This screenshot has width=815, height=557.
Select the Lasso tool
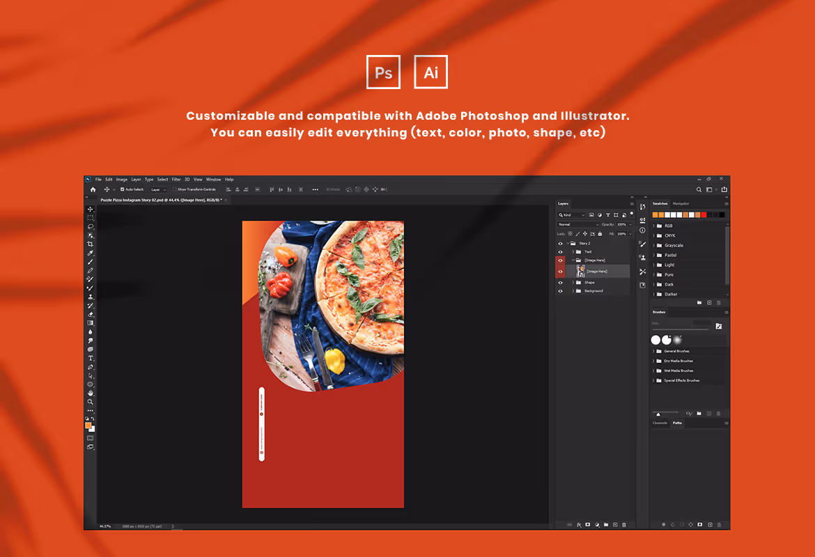[91, 226]
